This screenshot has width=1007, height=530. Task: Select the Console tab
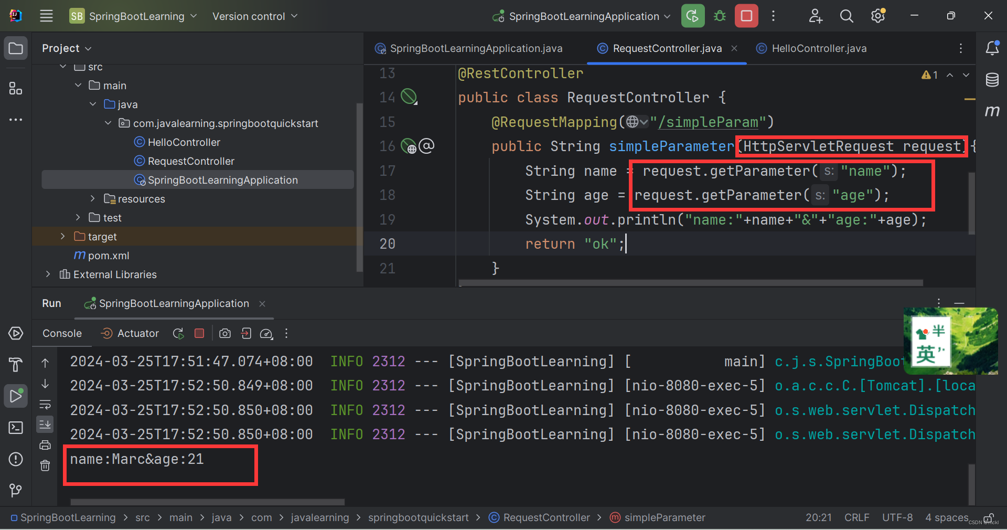pos(62,333)
